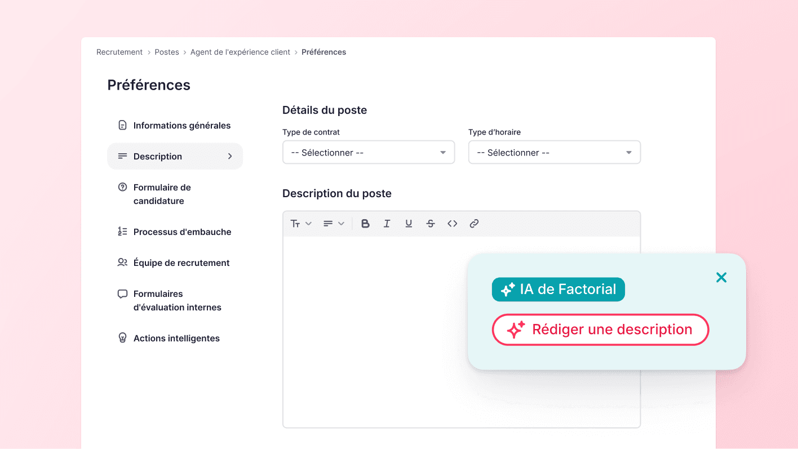
Task: Select the chat icon for Formulaires d'évaluation internes
Action: [x=122, y=294]
